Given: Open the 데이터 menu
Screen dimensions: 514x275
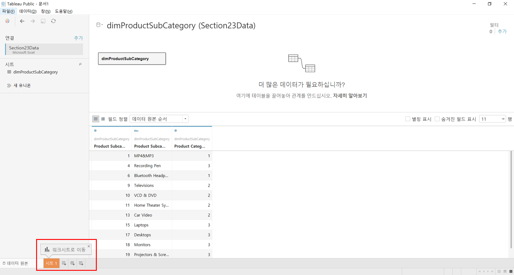Looking at the screenshot, I should 28,11.
